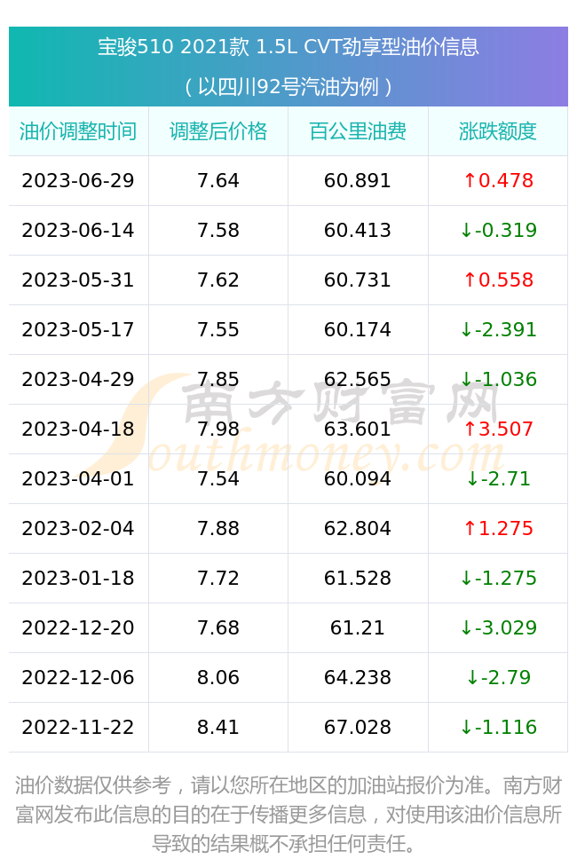Viewport: 577px width, 867px height.
Task: Click the 调整后价格 column header
Action: 218,131
